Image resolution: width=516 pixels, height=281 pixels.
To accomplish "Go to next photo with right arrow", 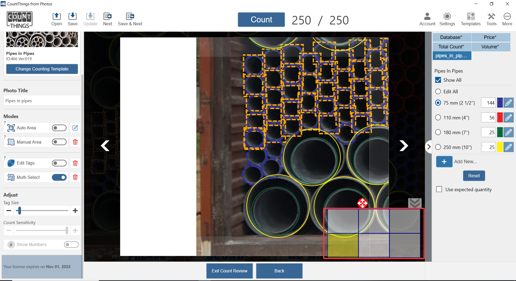I will click(x=403, y=146).
